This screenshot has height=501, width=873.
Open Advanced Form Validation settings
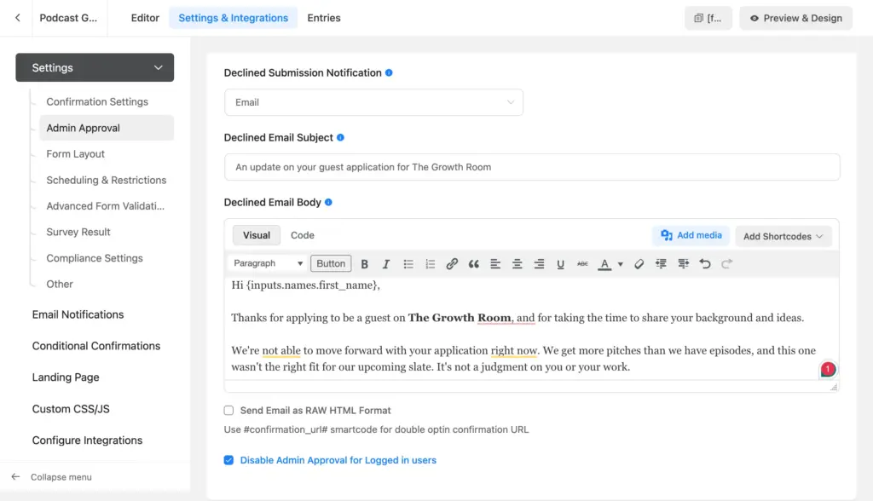click(105, 206)
